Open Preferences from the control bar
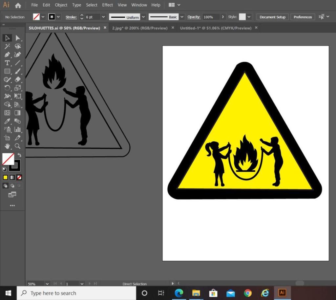 (x=303, y=17)
